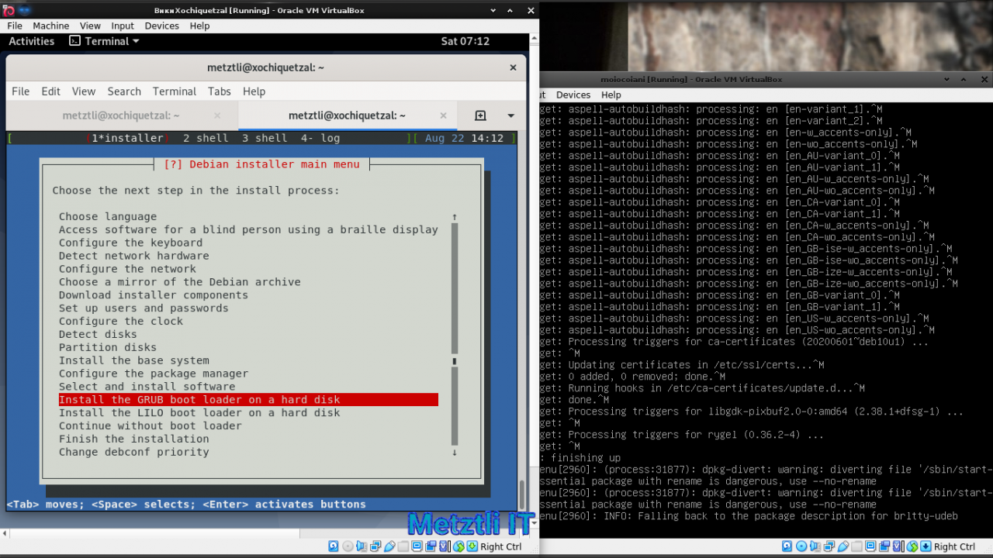Click hard disk icon in mojocojani status bar

pyautogui.click(x=787, y=546)
